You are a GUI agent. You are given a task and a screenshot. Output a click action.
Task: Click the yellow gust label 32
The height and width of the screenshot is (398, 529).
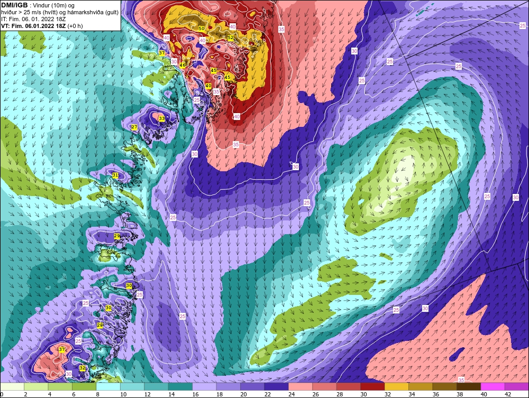pyautogui.click(x=83, y=368)
